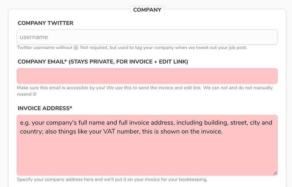Click the "COMPANY TWITTER" field label
The image size is (292, 187).
(46, 23)
